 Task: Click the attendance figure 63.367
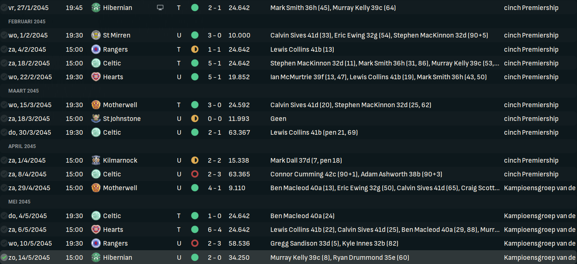[x=239, y=132]
